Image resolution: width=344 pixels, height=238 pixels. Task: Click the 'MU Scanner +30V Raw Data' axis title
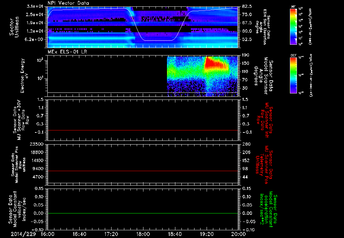coord(21,120)
